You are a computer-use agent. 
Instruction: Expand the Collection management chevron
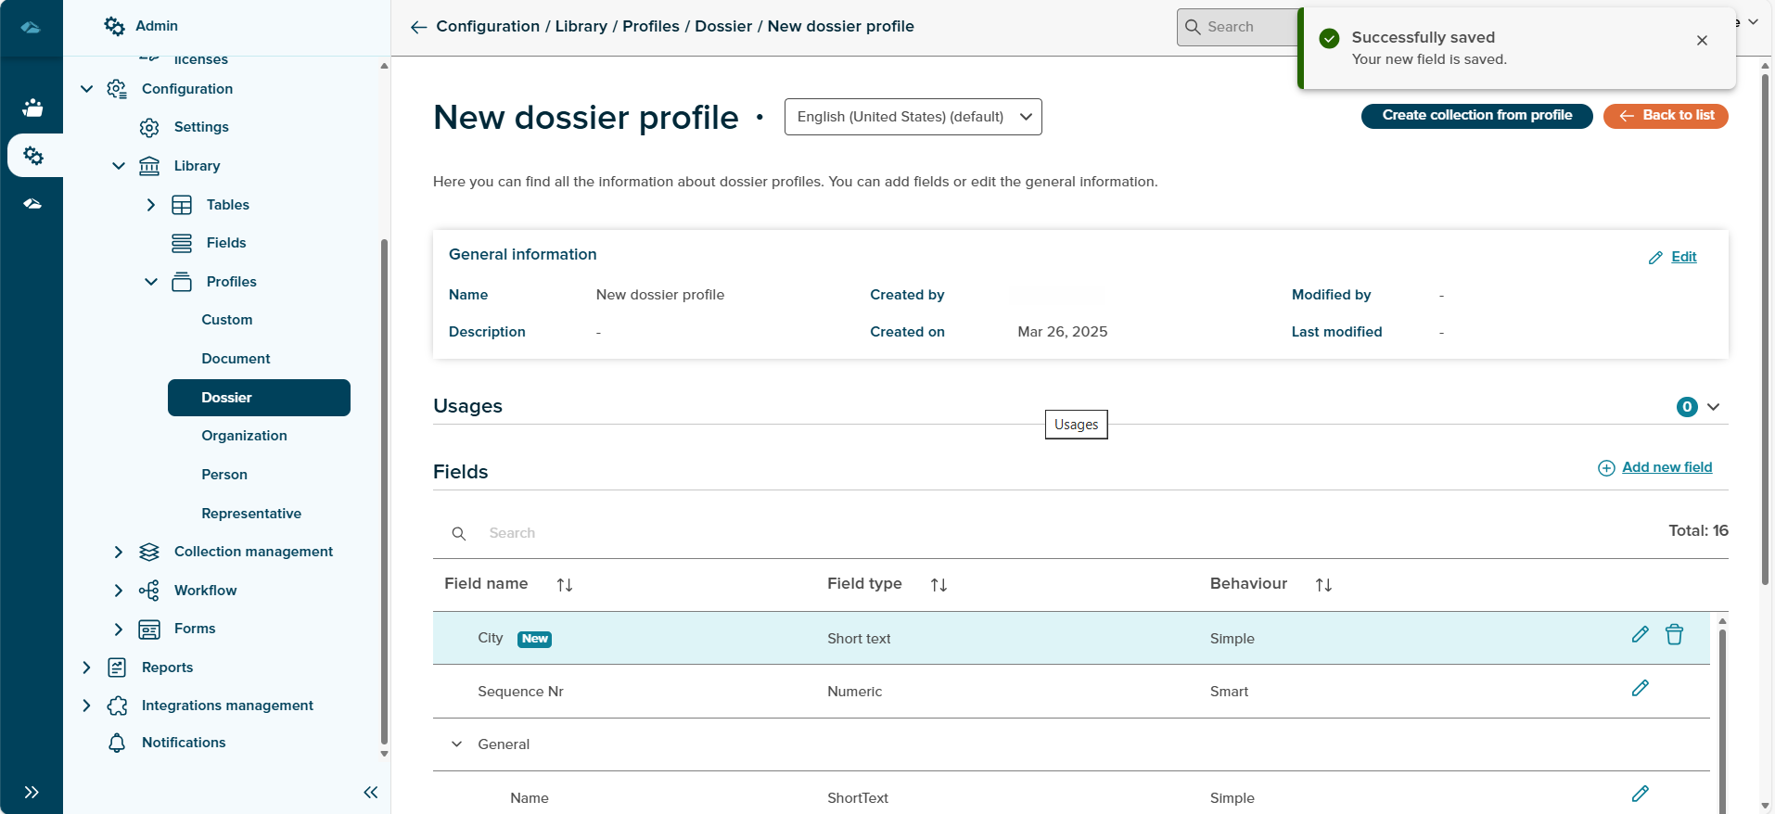coord(119,552)
